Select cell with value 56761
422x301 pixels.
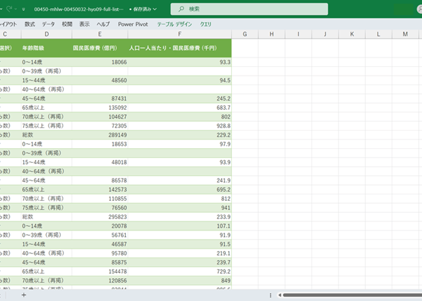pos(100,235)
